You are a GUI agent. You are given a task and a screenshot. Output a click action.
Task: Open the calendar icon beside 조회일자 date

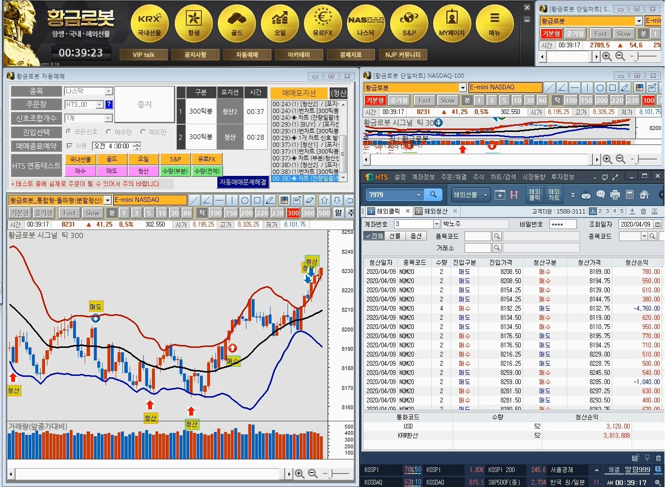(x=658, y=224)
